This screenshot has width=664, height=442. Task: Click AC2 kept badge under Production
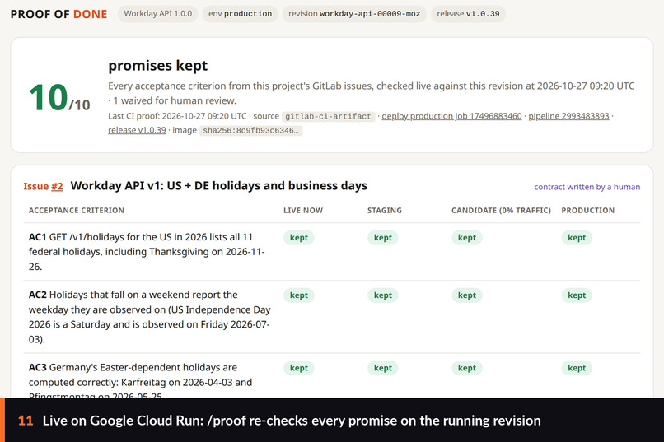point(577,295)
